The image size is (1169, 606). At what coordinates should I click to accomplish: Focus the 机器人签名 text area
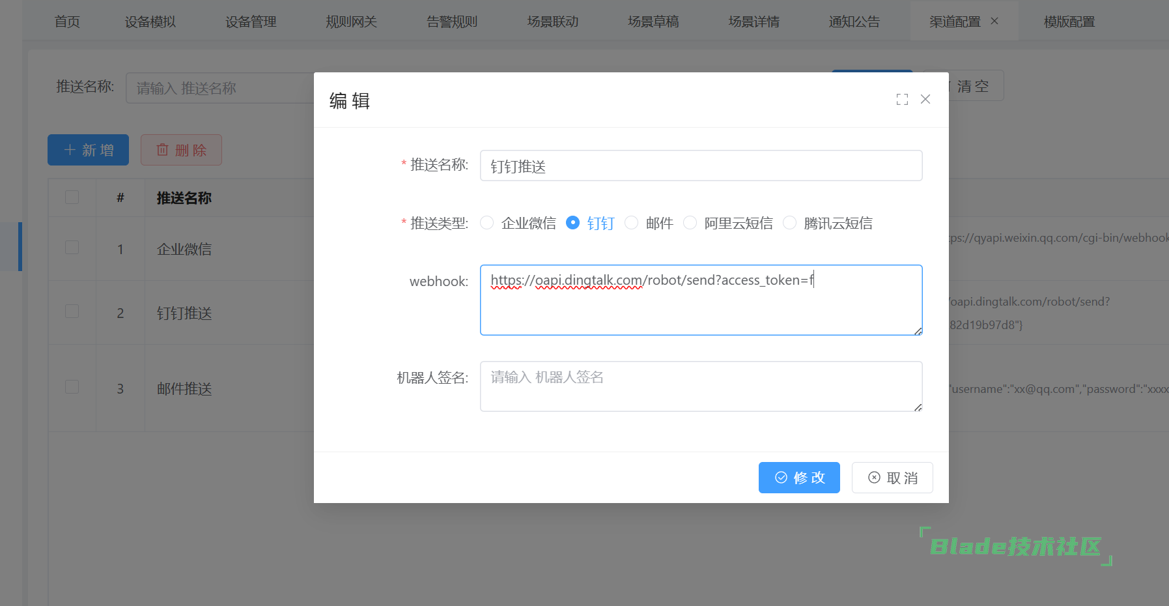click(701, 386)
